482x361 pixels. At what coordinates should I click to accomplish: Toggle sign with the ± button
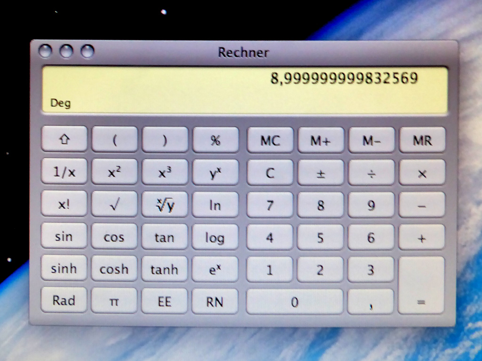[x=321, y=173]
